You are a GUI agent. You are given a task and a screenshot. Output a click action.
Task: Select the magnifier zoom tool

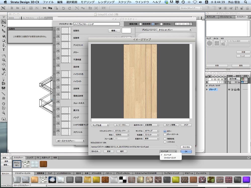(x=4, y=113)
